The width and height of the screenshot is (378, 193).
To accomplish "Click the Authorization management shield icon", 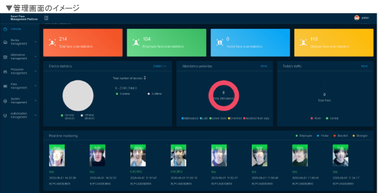I will pyautogui.click(x=5, y=115).
